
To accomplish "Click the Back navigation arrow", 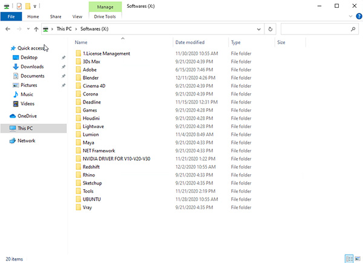I will [8, 29].
